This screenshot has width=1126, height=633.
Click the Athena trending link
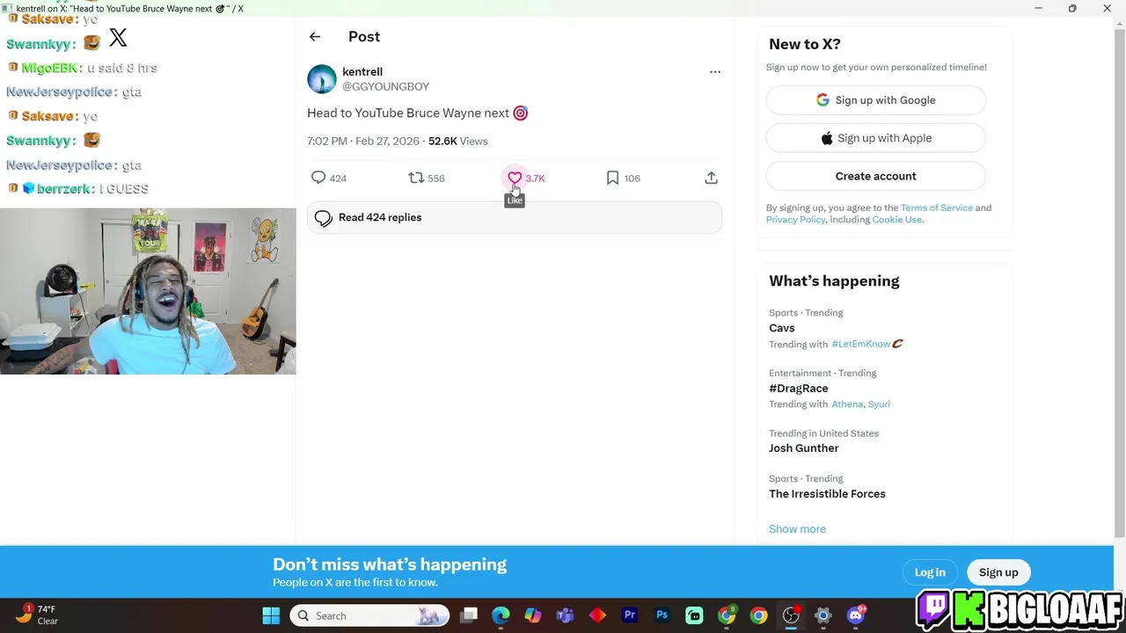point(847,404)
